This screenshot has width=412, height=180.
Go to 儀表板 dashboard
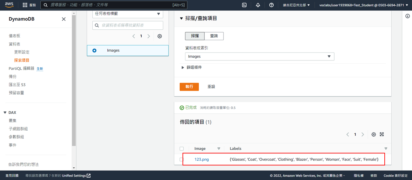click(15, 36)
